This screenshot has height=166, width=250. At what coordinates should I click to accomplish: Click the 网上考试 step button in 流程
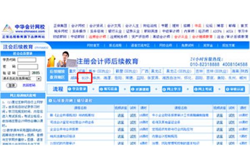(x=203, y=89)
